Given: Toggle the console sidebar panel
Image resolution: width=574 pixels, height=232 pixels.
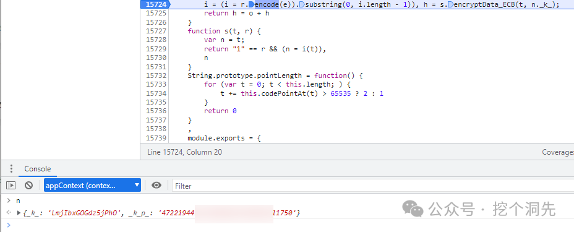Looking at the screenshot, I should pyautogui.click(x=11, y=186).
